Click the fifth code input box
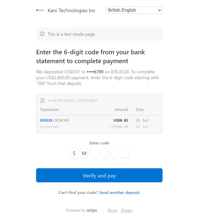The width and height of the screenshot is (204, 217). (114, 153)
